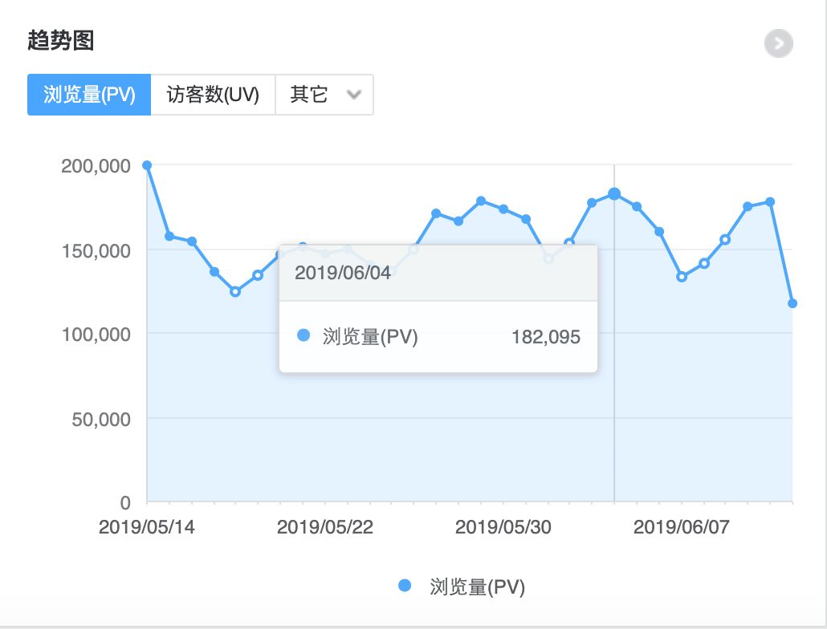Click the blue legend dot below the chart
This screenshot has height=629, width=827.
tap(405, 586)
